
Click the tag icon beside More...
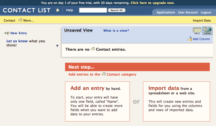20,20
